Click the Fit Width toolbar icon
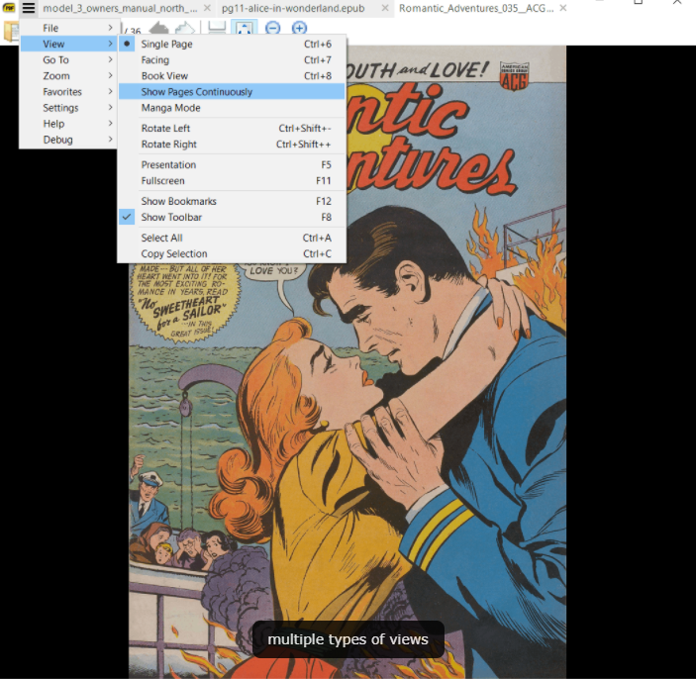The image size is (696, 679). (x=217, y=28)
